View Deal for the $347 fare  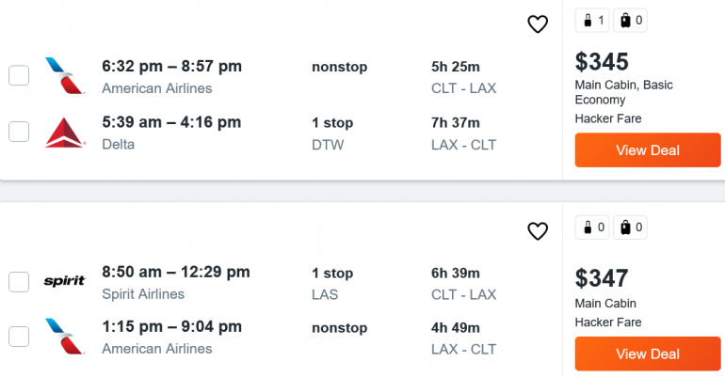click(648, 354)
